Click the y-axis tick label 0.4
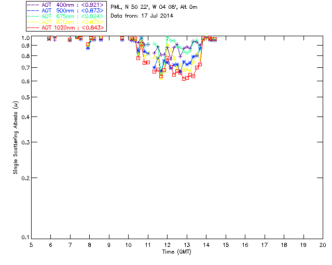332x265 pixels. pyautogui.click(x=25, y=117)
